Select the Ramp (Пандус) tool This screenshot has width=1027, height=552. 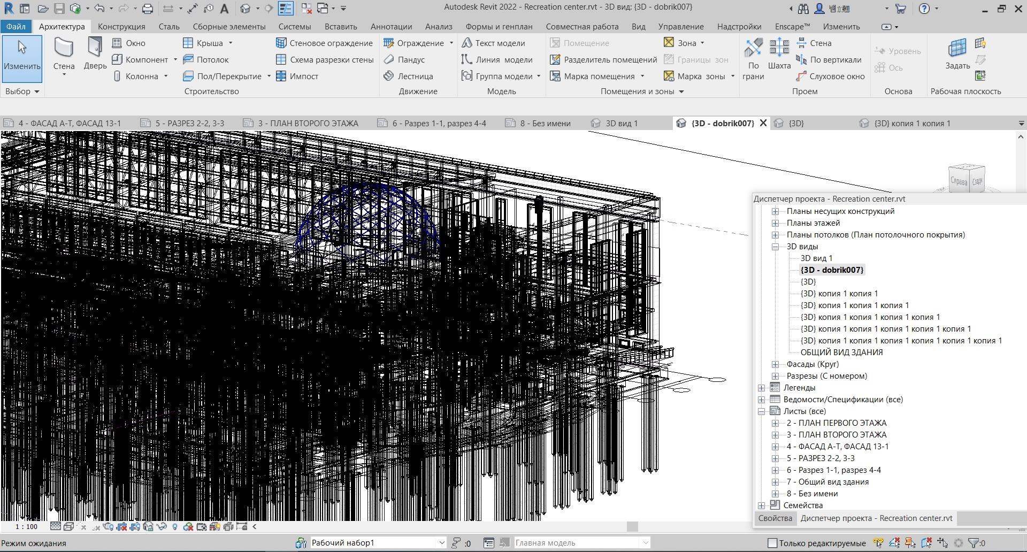coord(404,59)
